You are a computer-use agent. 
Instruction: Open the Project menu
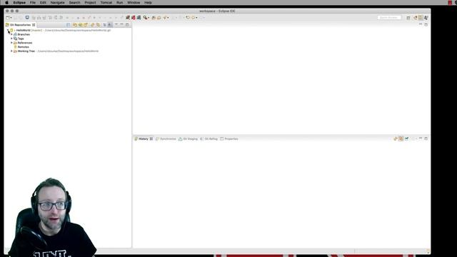(91, 3)
